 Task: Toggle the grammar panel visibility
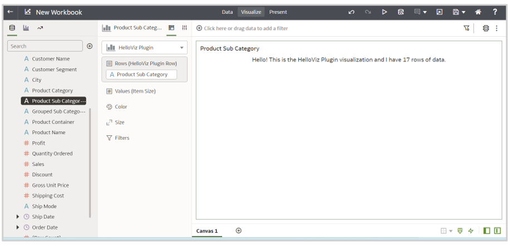coord(497,230)
